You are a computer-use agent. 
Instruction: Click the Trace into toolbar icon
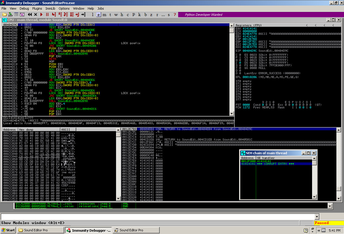pos(66,15)
